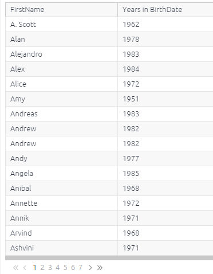Select the A. Scott name cell
This screenshot has height=274, width=213.
click(x=61, y=25)
